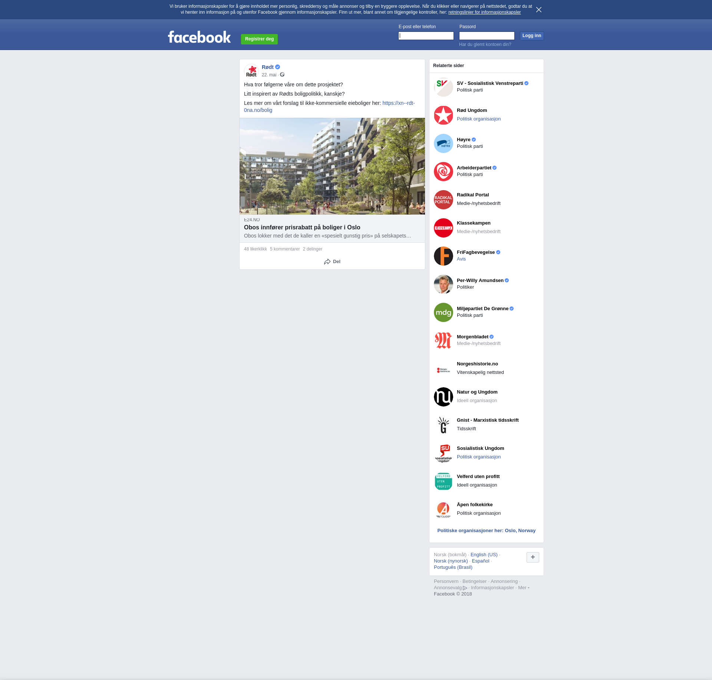Close the cookie notice banner
The width and height of the screenshot is (712, 680).
(x=539, y=10)
